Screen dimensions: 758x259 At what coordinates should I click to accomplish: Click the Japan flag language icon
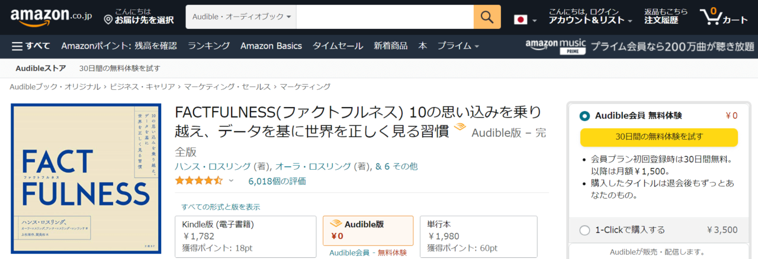[x=521, y=20]
